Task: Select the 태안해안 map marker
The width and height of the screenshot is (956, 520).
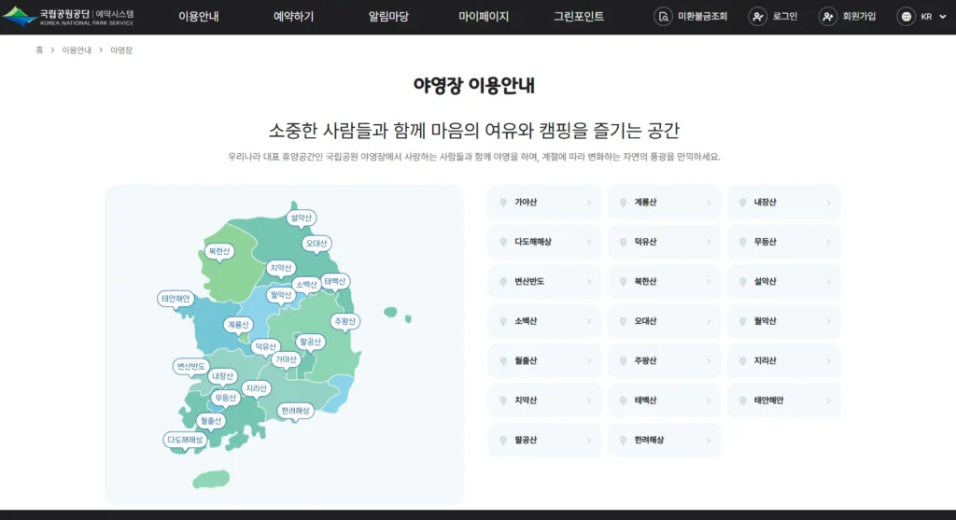Action: (x=176, y=300)
